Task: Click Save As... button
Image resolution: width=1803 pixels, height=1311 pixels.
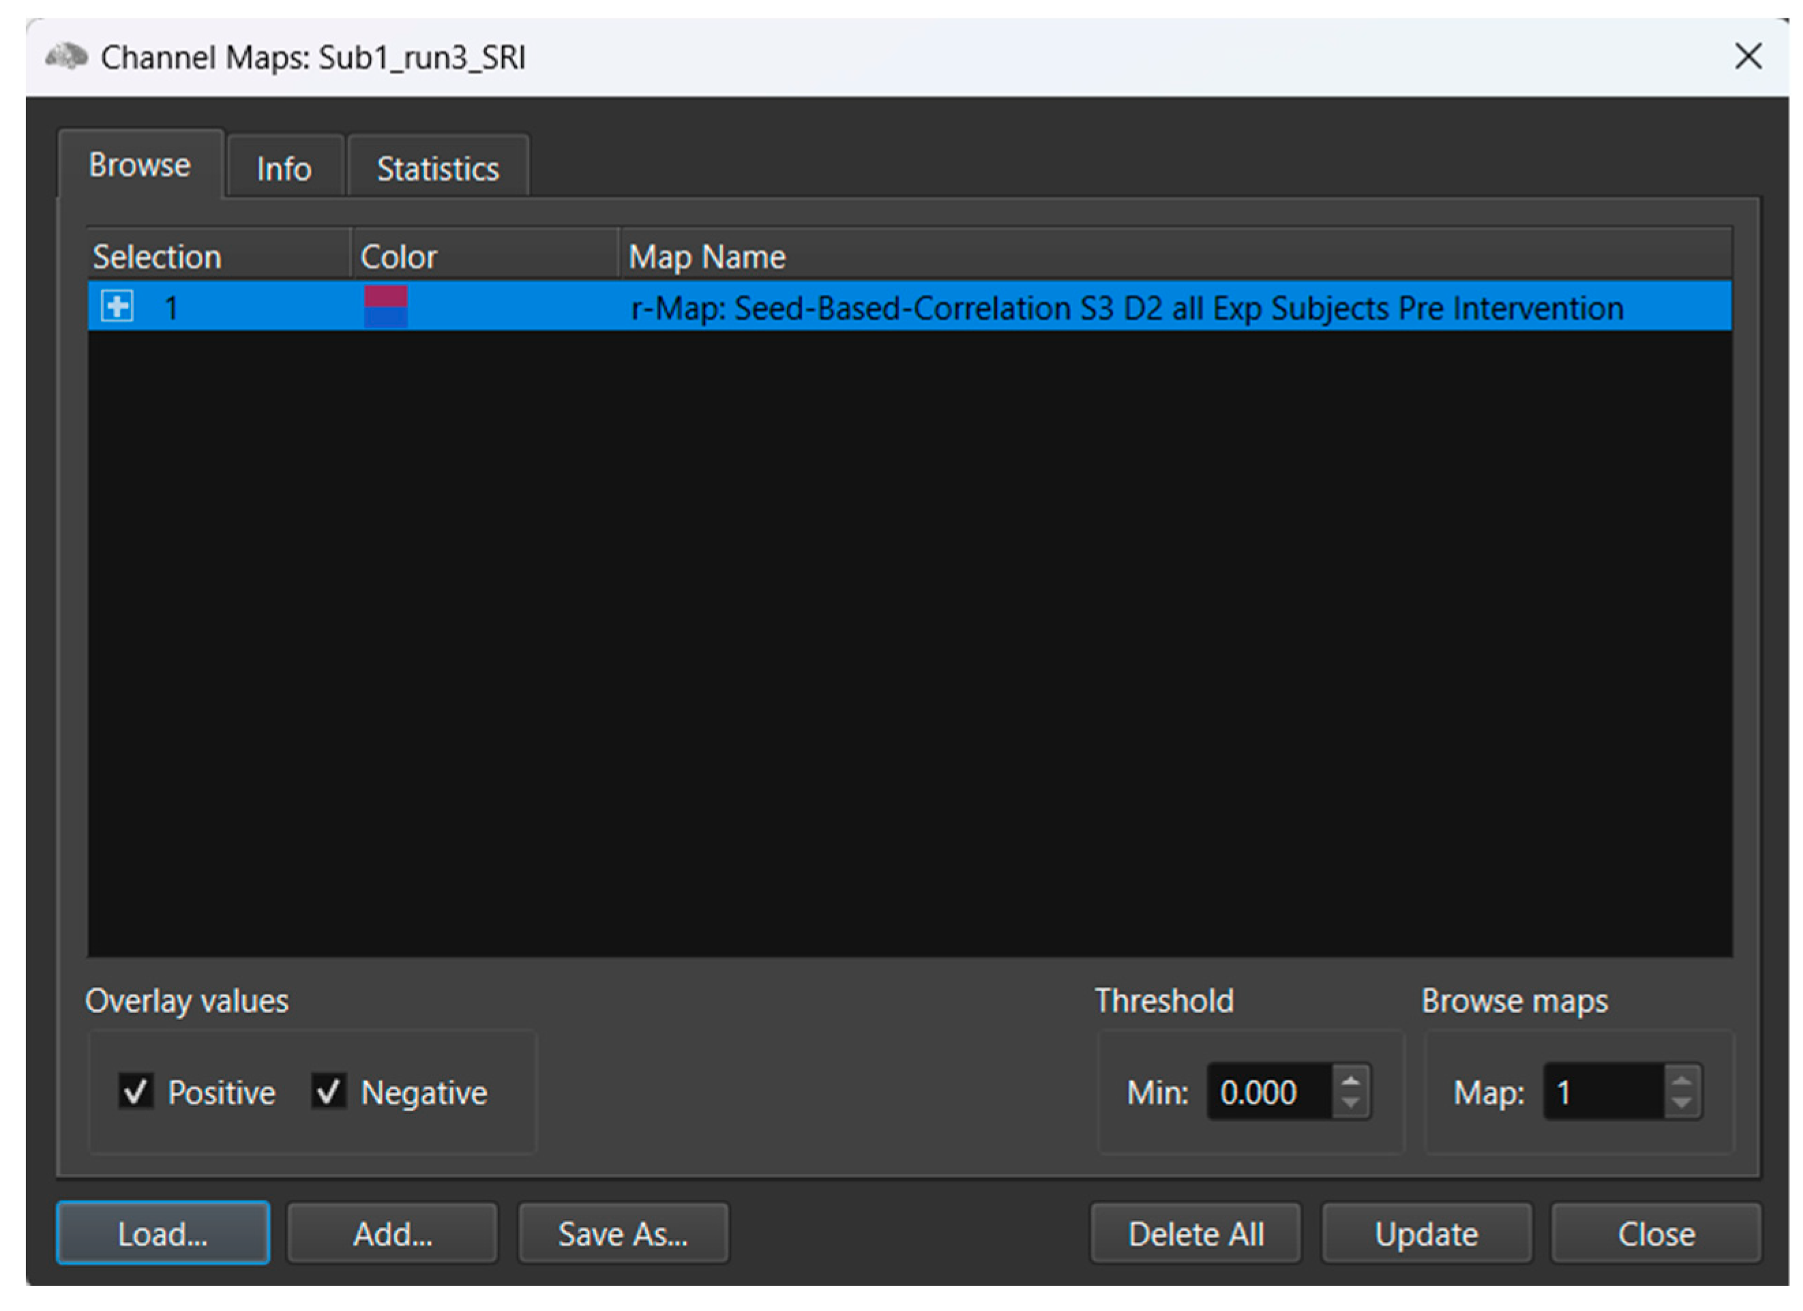Action: tap(623, 1234)
